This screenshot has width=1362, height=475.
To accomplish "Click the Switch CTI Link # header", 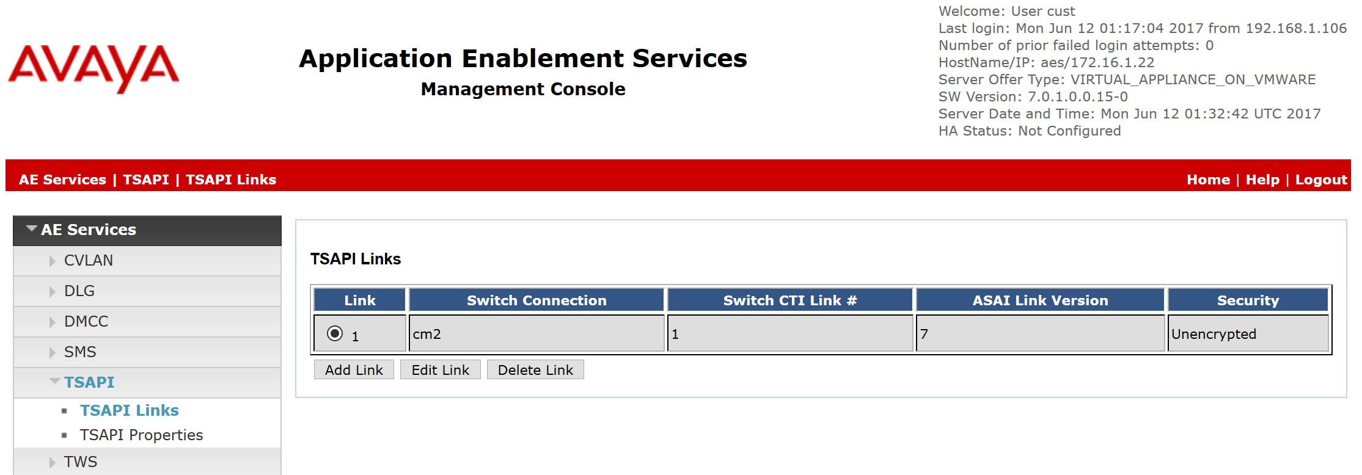I will 790,300.
